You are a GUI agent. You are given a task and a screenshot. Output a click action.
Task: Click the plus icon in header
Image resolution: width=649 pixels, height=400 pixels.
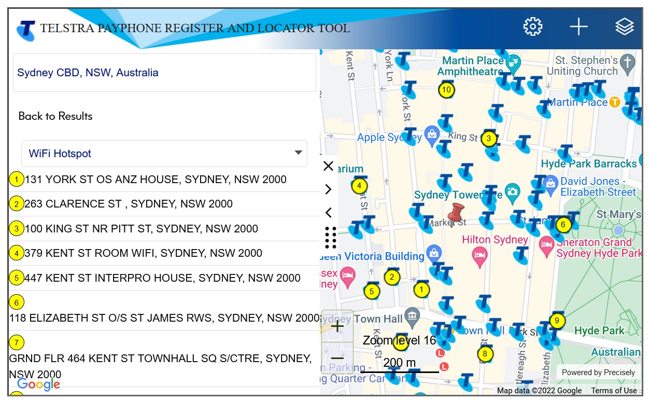pyautogui.click(x=579, y=27)
